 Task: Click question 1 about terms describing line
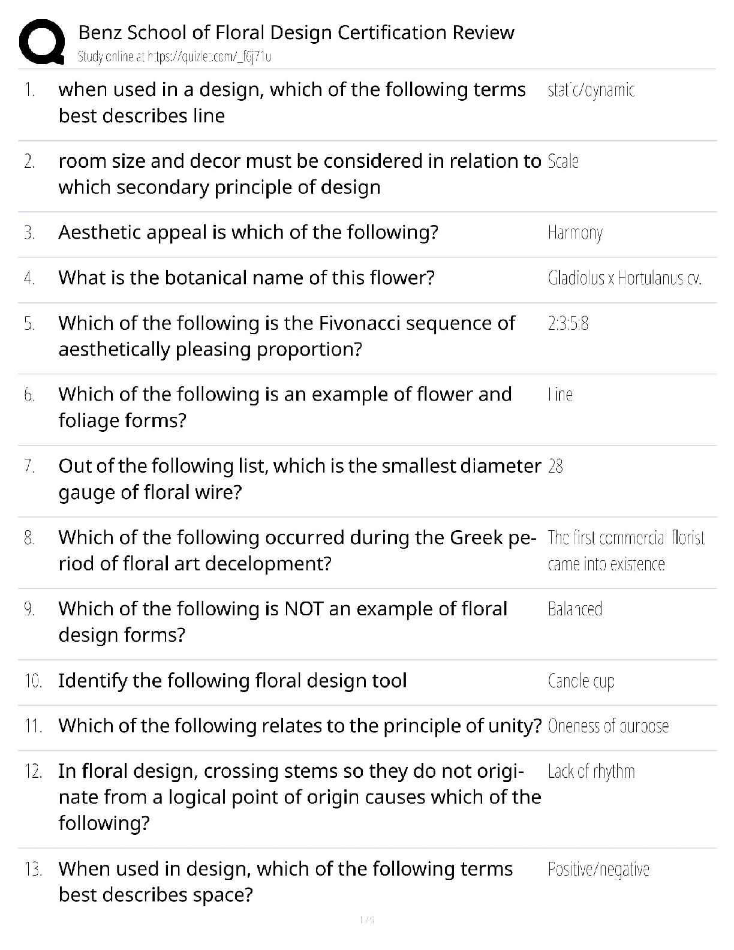pos(291,103)
